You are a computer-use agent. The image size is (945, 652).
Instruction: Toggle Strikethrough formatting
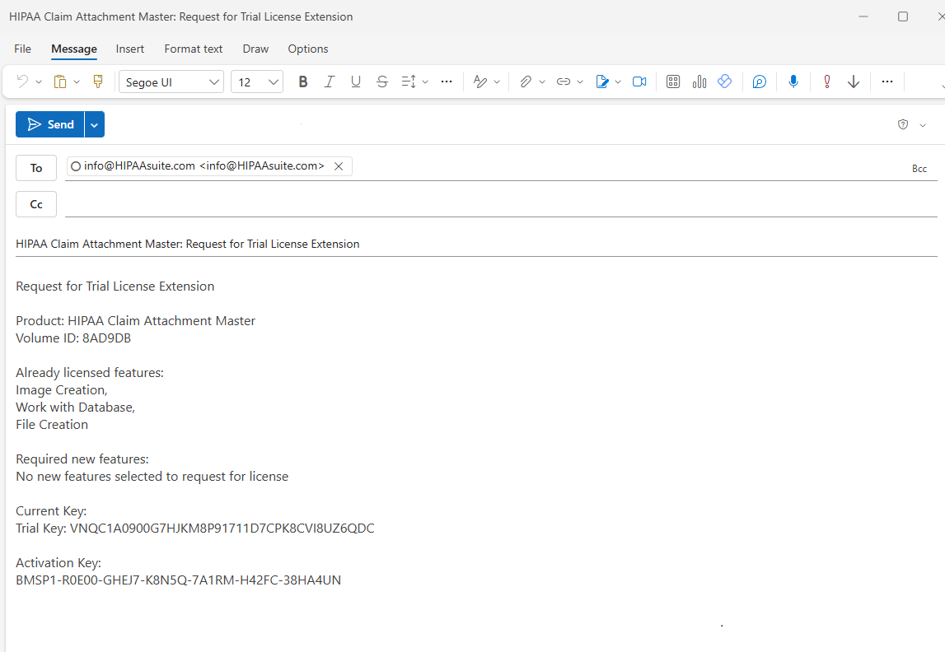click(x=382, y=81)
